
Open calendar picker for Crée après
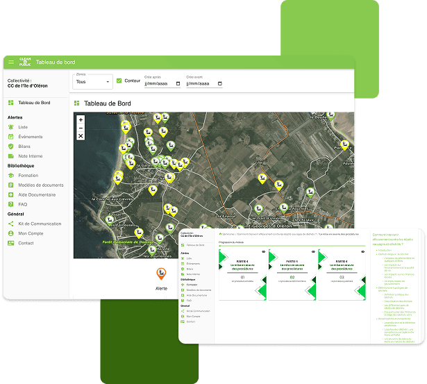178,83
